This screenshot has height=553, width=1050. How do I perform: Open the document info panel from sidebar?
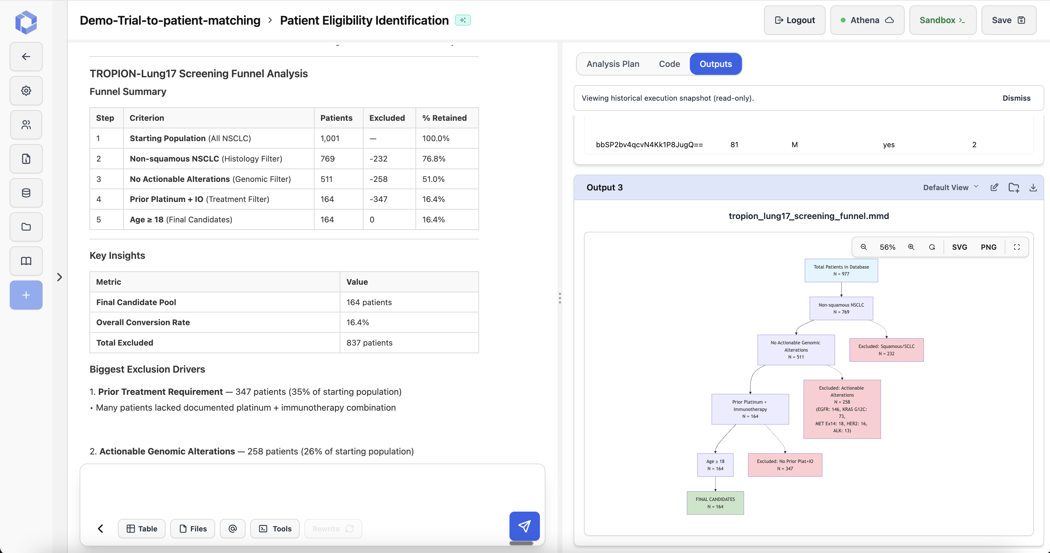coord(26,158)
